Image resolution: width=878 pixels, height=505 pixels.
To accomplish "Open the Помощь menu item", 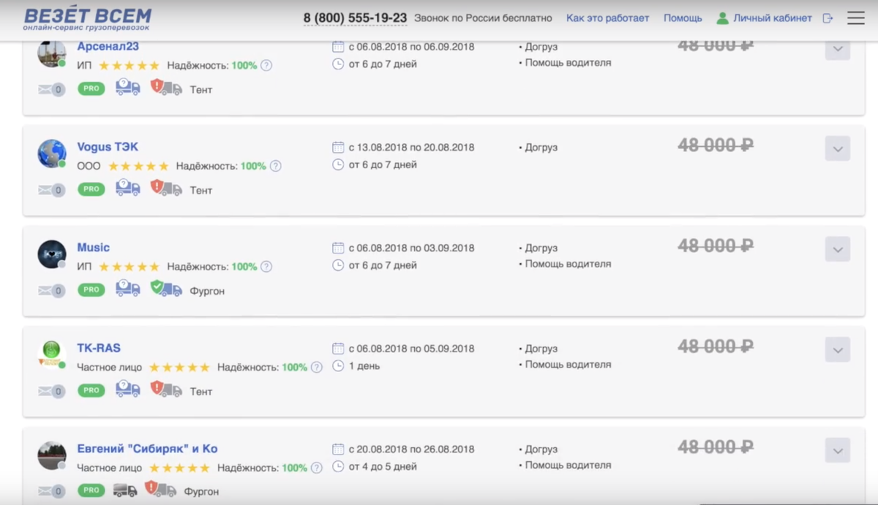I will [682, 18].
